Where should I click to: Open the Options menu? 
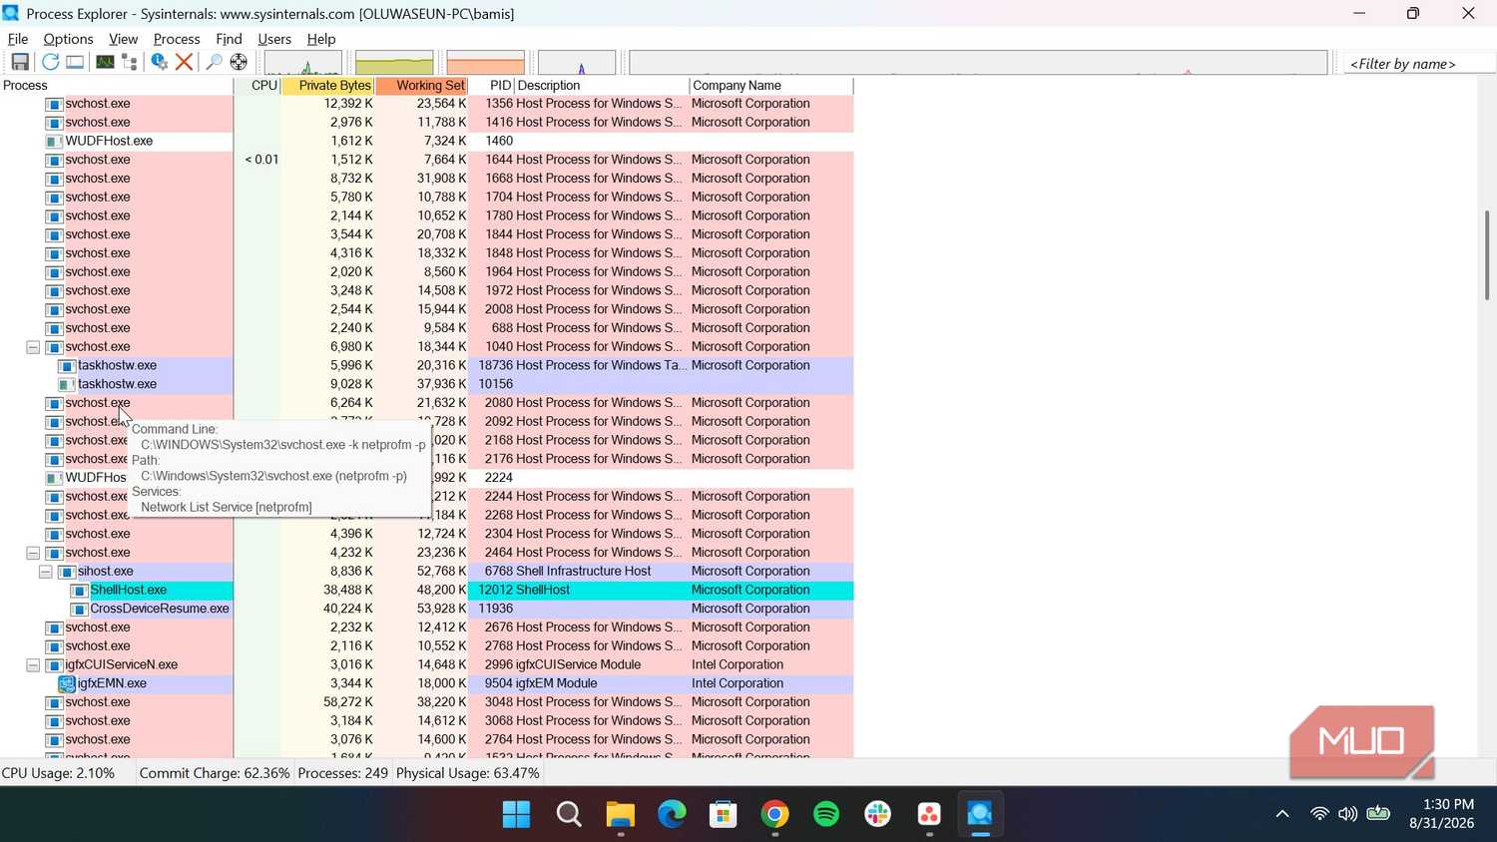tap(68, 39)
